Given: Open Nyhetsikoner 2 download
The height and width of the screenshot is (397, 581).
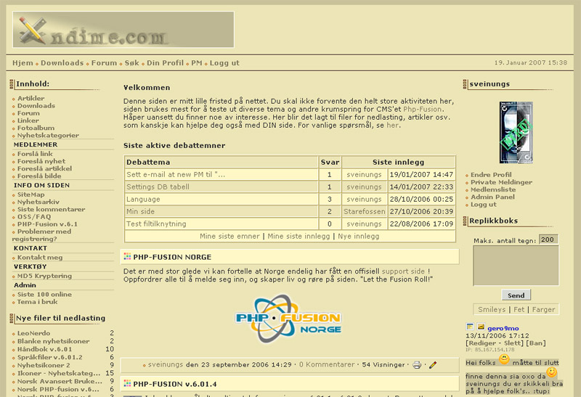Looking at the screenshot, I should click(x=44, y=365).
